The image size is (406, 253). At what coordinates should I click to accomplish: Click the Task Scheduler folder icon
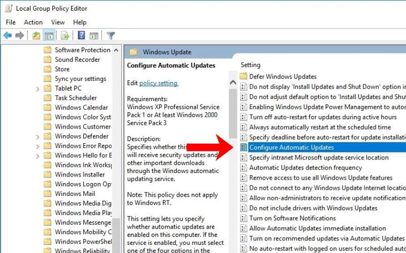(x=47, y=98)
